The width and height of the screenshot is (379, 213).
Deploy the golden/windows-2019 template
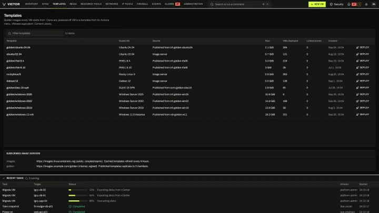(363, 108)
